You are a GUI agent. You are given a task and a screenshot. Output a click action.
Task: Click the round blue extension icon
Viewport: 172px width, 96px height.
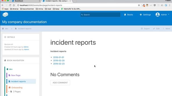166,5
